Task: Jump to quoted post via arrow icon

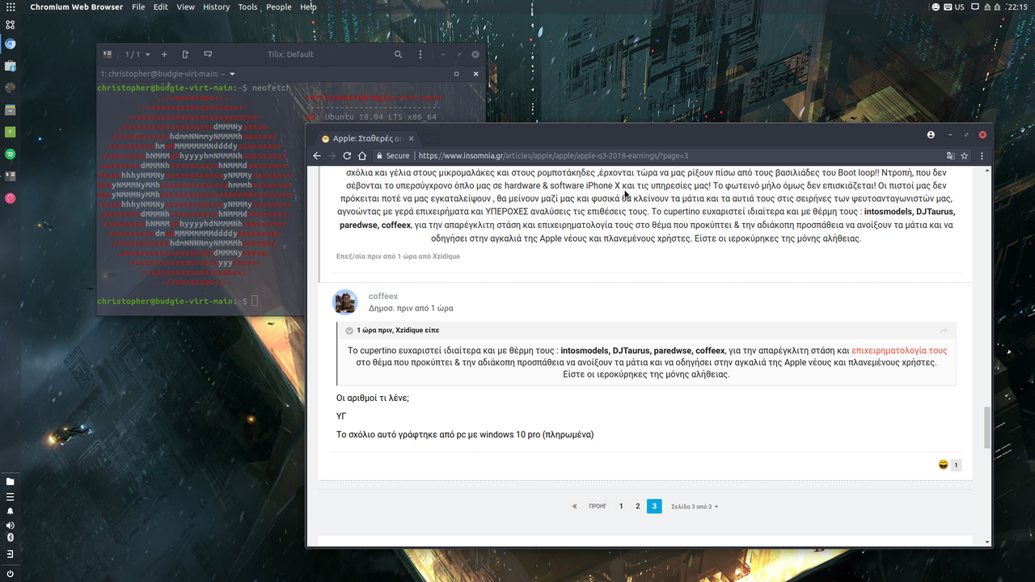Action: [944, 331]
